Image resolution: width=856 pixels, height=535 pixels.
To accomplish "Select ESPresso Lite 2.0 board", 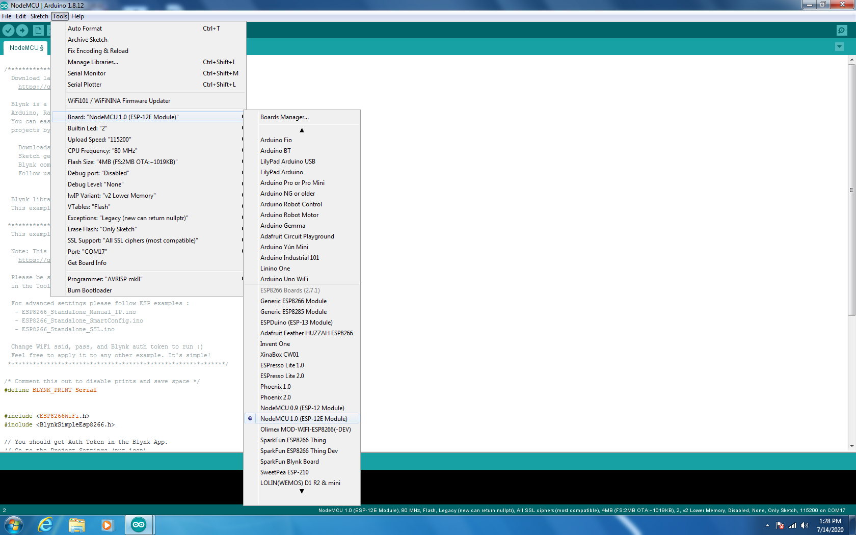I will click(302, 376).
